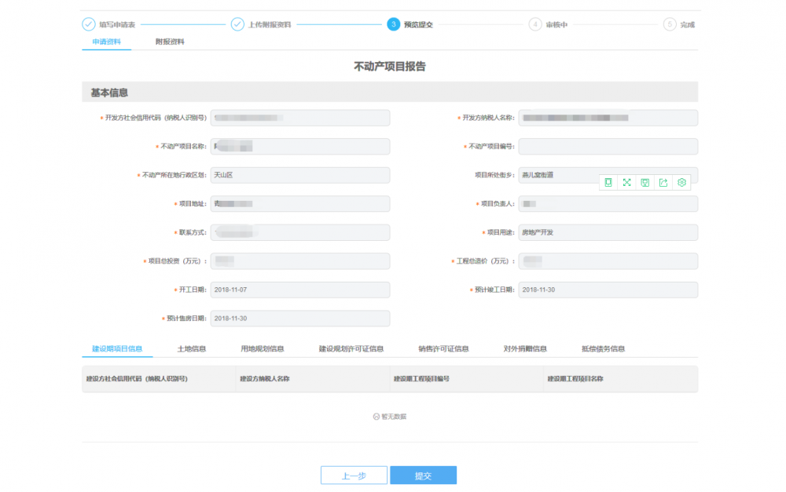The width and height of the screenshot is (786, 492).
Task: Click the step 4 circle 审核中
Action: click(535, 24)
